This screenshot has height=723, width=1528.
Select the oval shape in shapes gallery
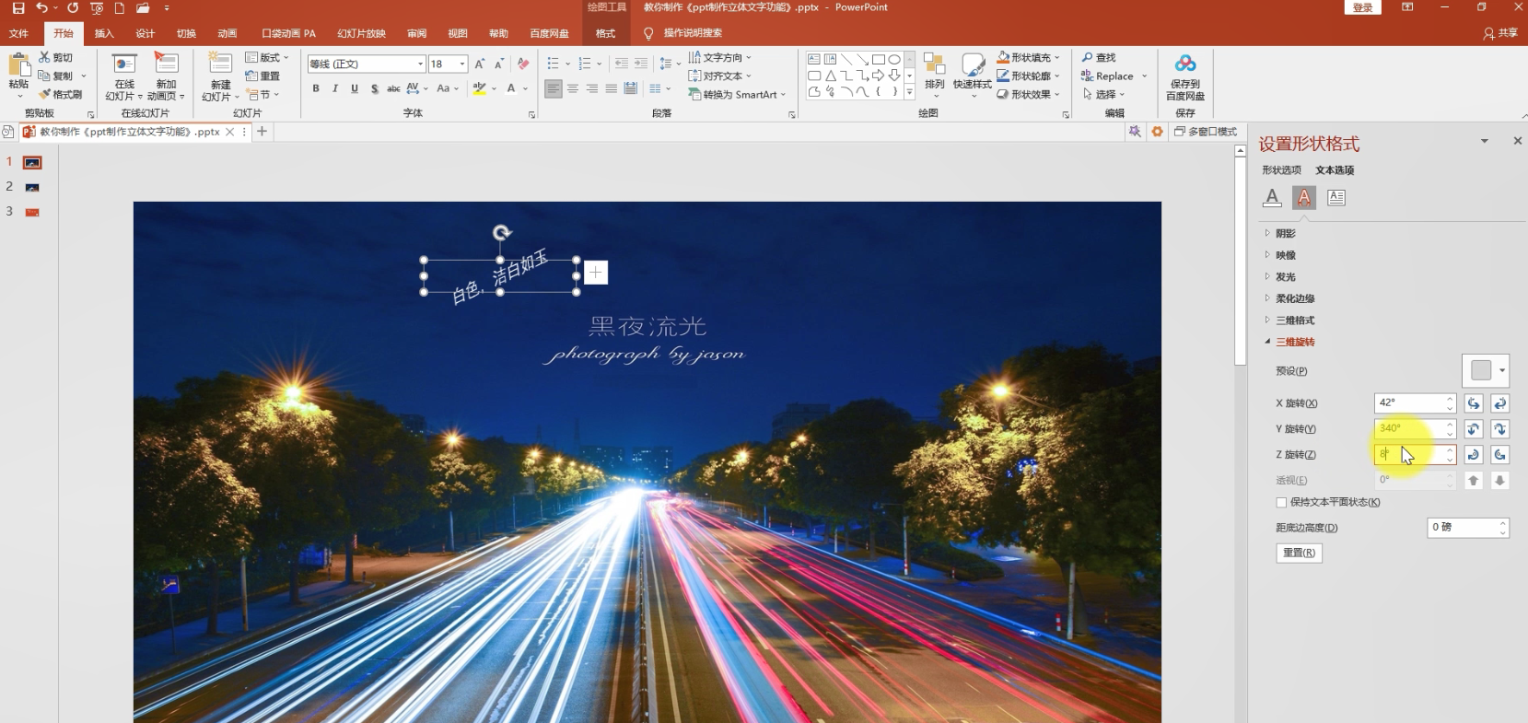pos(894,59)
